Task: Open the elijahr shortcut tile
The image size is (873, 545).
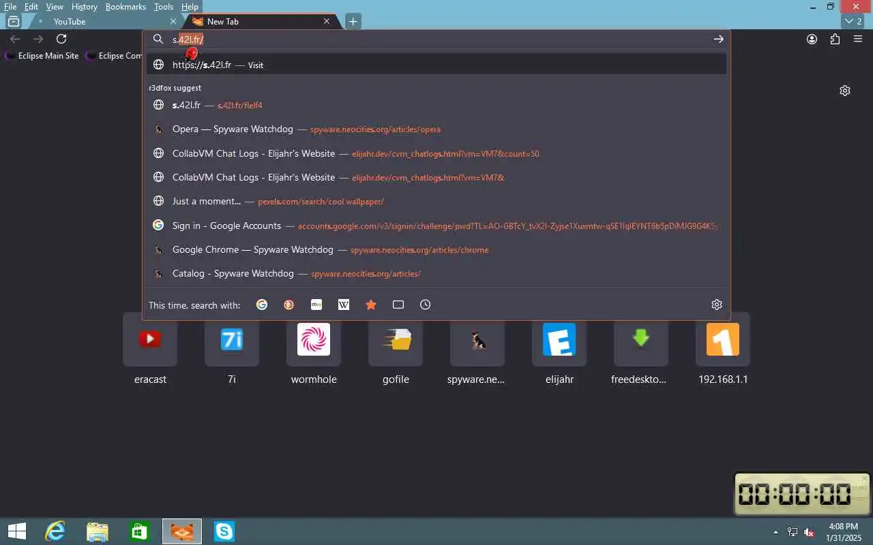Action: pyautogui.click(x=559, y=349)
